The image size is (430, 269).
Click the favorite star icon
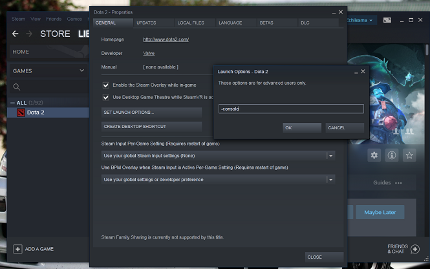click(x=409, y=155)
